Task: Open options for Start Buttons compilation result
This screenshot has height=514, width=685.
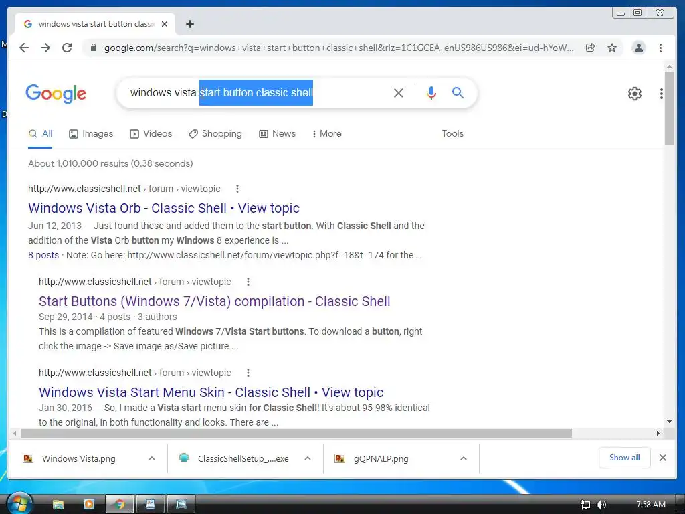Action: [x=248, y=282]
